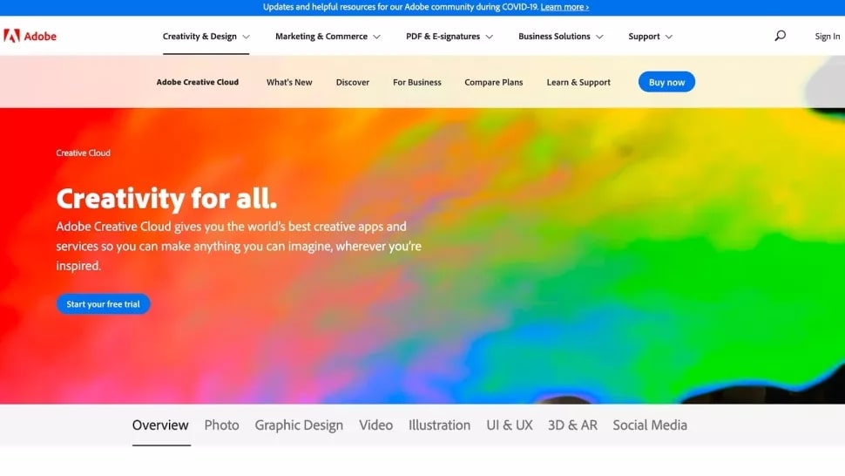Expand Creativity & Design chevron
This screenshot has height=476, width=845.
coord(247,37)
